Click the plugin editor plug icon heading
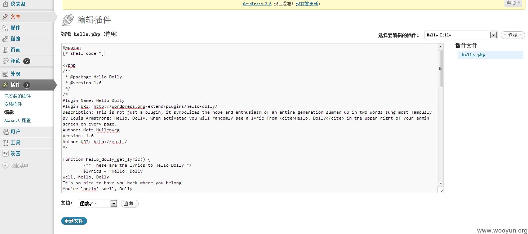 68,19
